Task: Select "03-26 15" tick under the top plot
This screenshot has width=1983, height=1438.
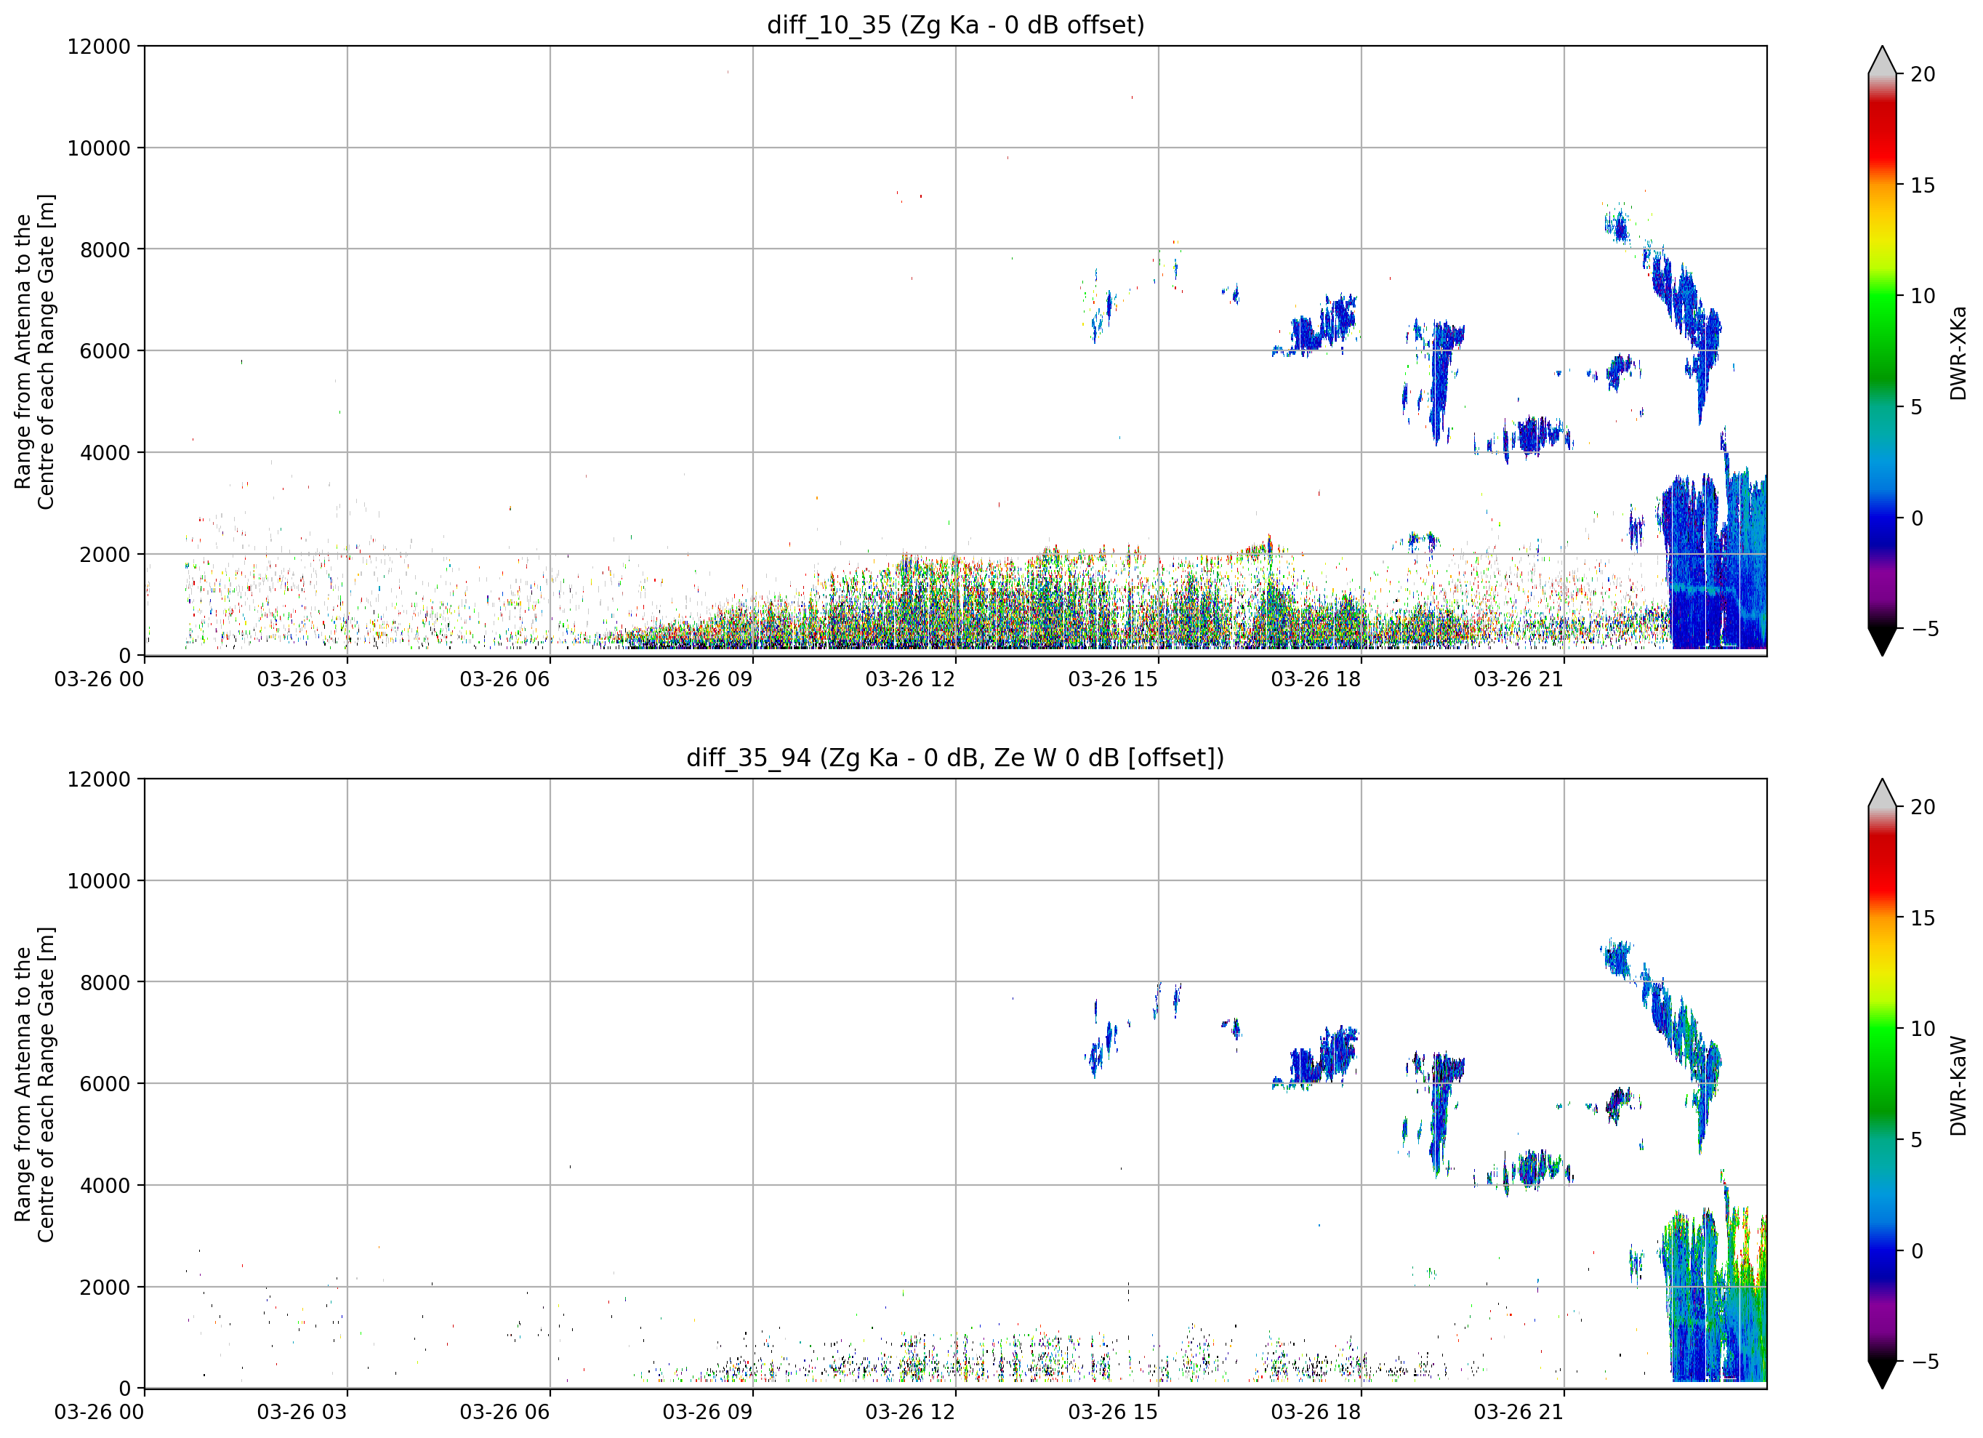Action: (x=1113, y=680)
